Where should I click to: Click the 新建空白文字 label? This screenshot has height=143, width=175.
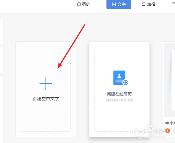tap(46, 99)
